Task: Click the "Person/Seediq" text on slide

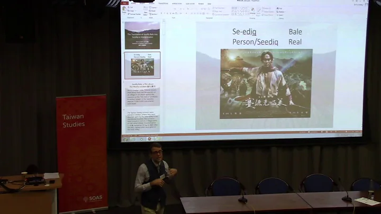Action: click(x=255, y=42)
